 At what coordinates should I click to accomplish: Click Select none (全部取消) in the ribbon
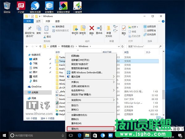click(150, 31)
